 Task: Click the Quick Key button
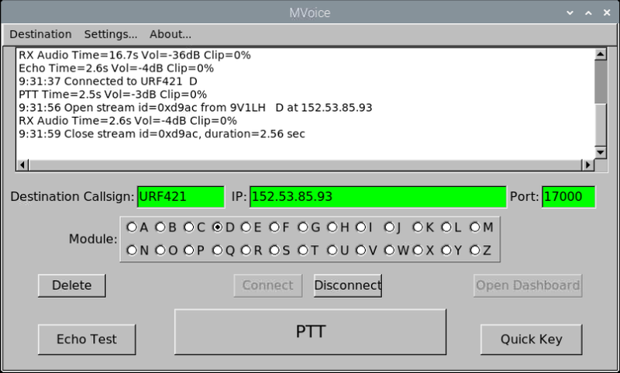tap(532, 340)
